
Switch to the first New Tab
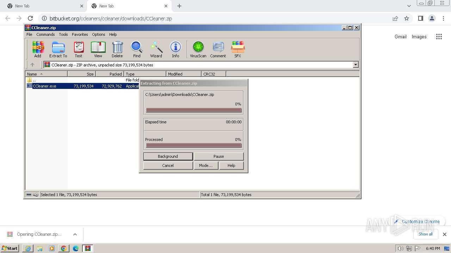[44, 6]
